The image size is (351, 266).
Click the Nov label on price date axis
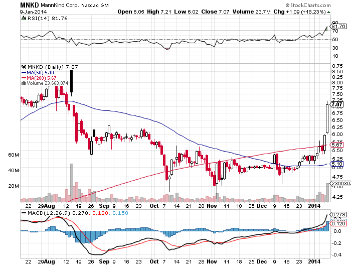212,206
